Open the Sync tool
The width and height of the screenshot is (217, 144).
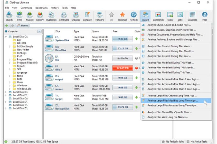[x=19, y=16]
